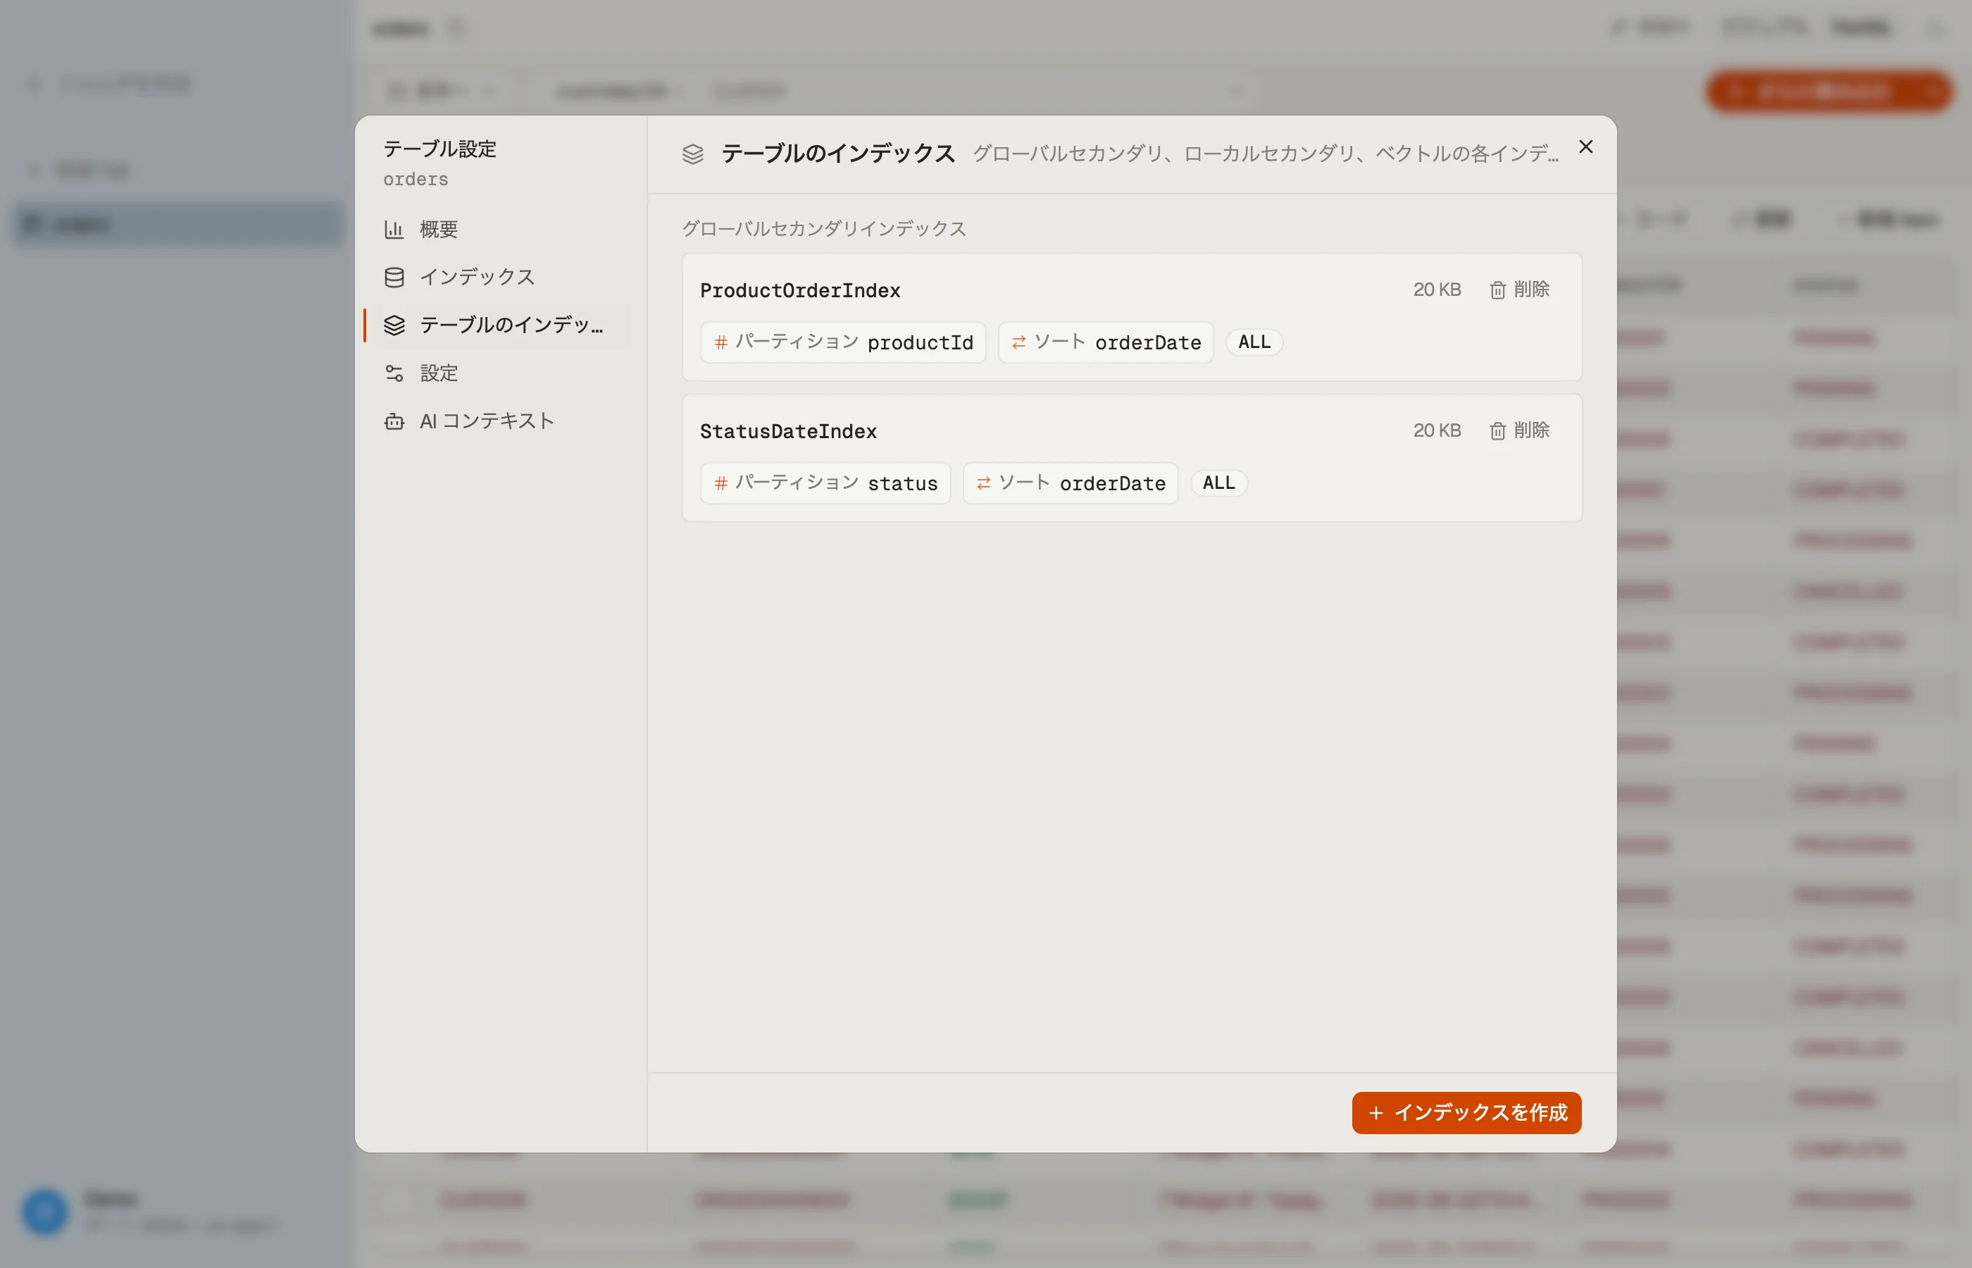Click the StatusDateIndex name

point(787,431)
